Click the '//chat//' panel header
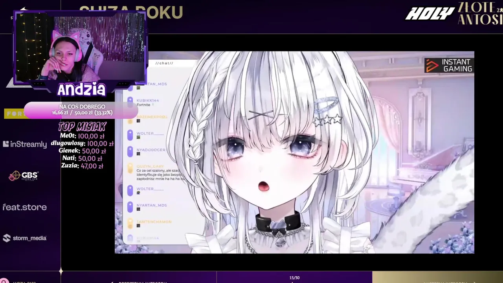Screen dimensions: 503x283 [164, 63]
